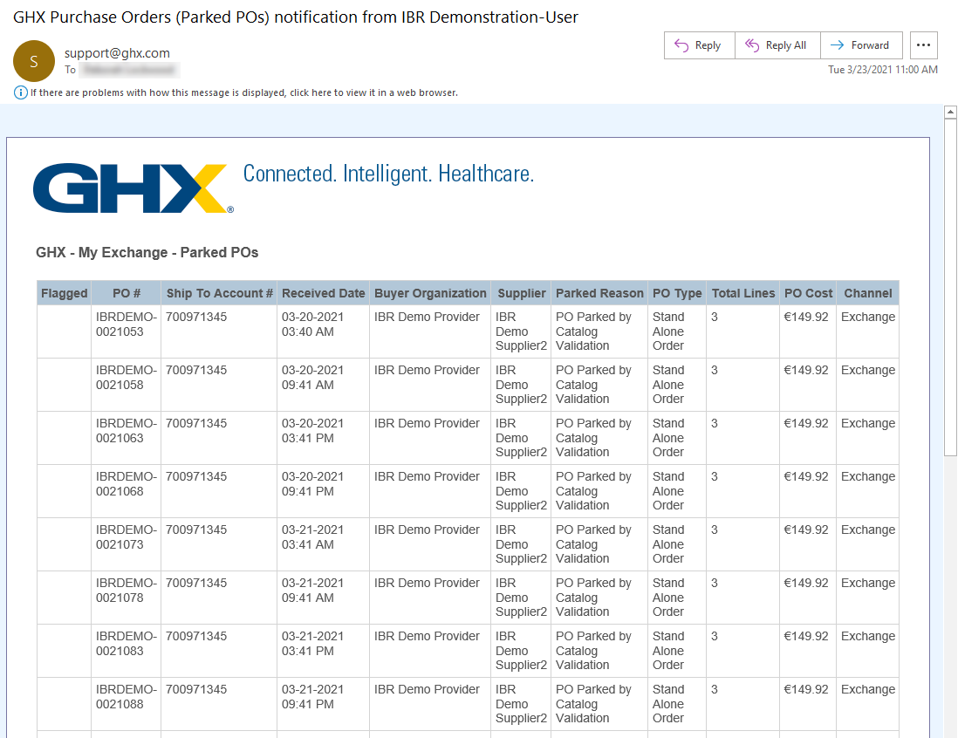This screenshot has height=738, width=958.
Task: Click the heading GHX - My Exchange - Parked POs
Action: click(x=147, y=252)
